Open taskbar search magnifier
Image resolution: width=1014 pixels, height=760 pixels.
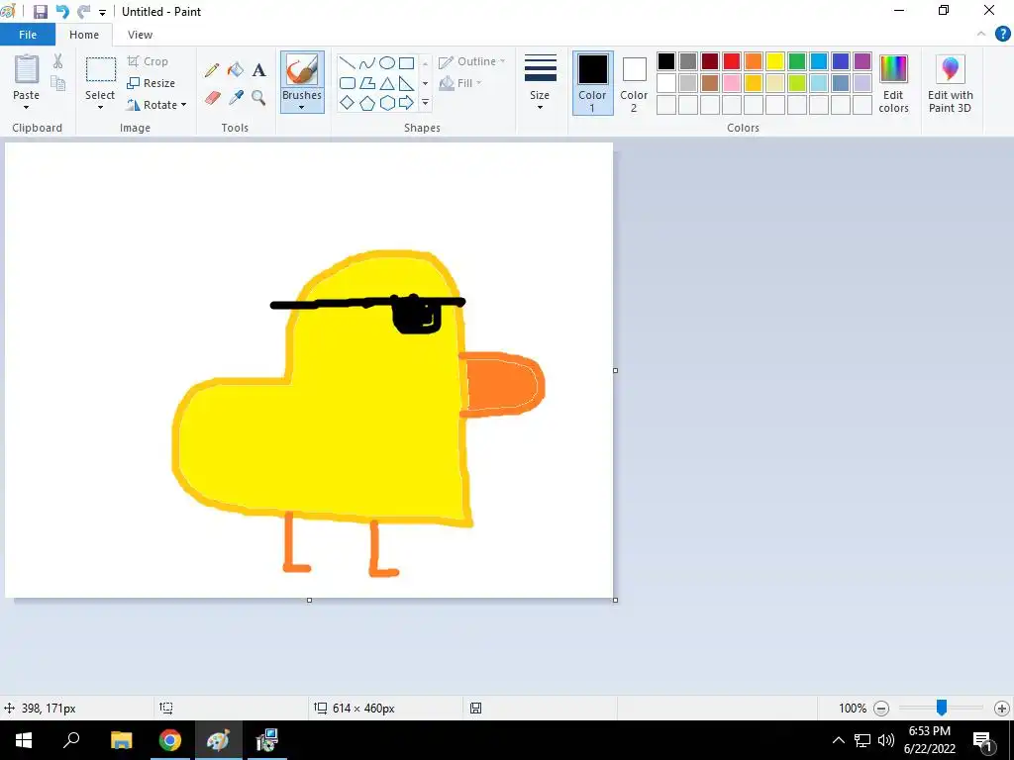coord(71,740)
